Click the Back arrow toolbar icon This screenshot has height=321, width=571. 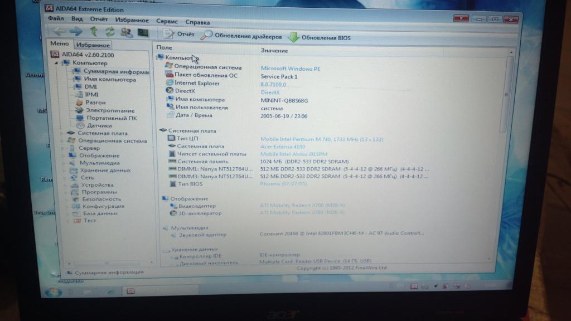tap(59, 32)
